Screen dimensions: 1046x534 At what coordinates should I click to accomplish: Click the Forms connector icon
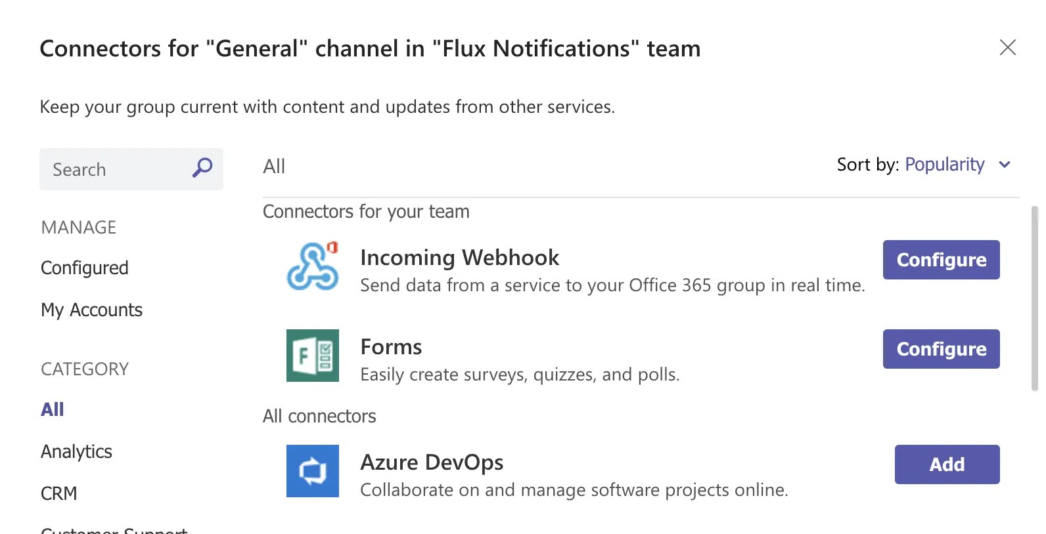[x=313, y=356]
